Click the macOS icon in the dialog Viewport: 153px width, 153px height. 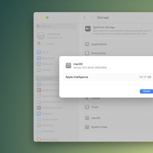pyautogui.click(x=68, y=65)
